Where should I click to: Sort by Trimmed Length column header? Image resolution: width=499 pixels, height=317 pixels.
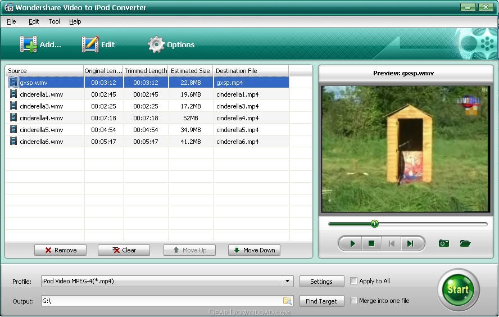click(146, 71)
